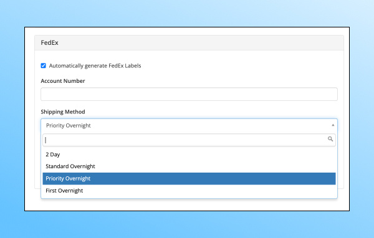Click the Account Number input field
Screen dimensions: 374x238
tap(189, 94)
